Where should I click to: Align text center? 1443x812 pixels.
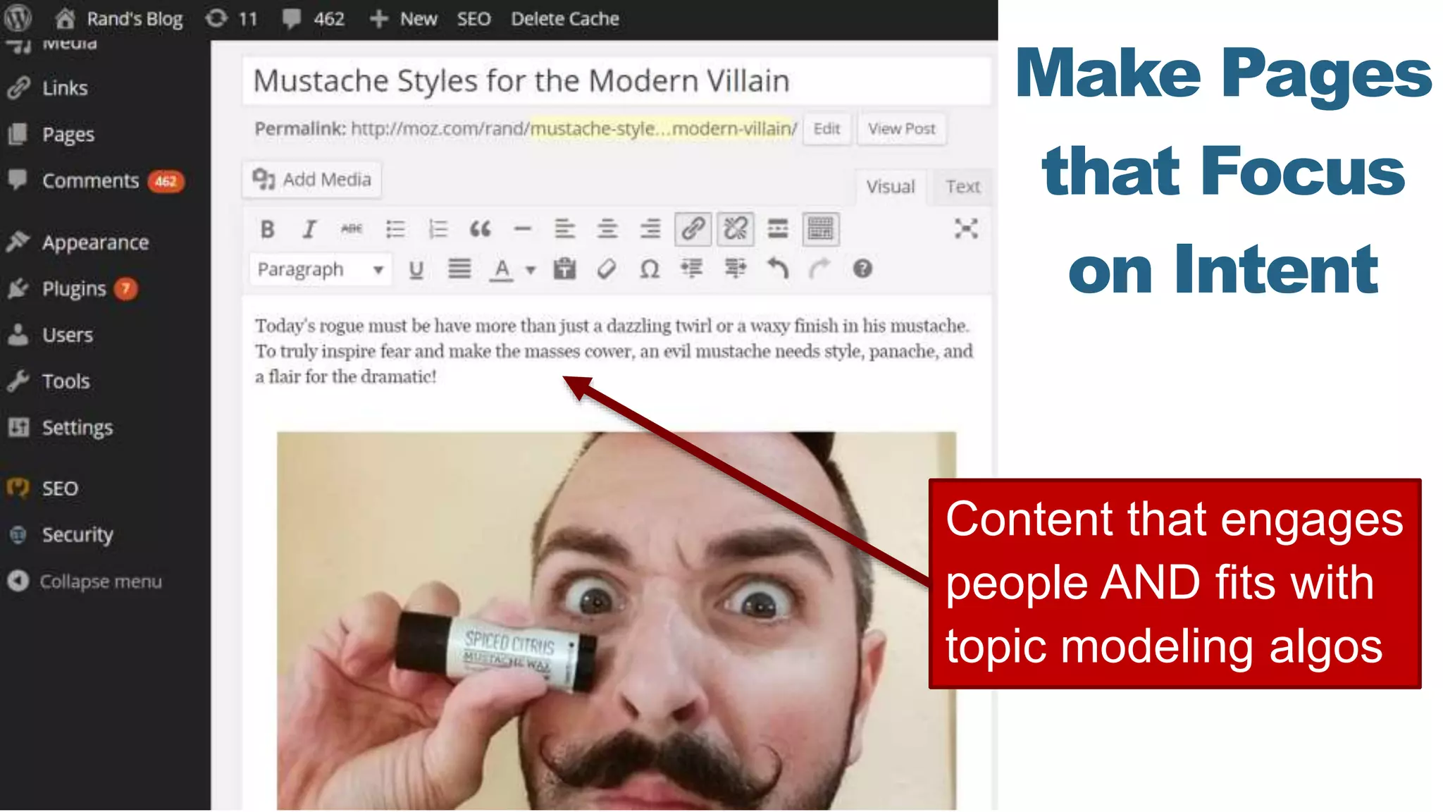607,229
